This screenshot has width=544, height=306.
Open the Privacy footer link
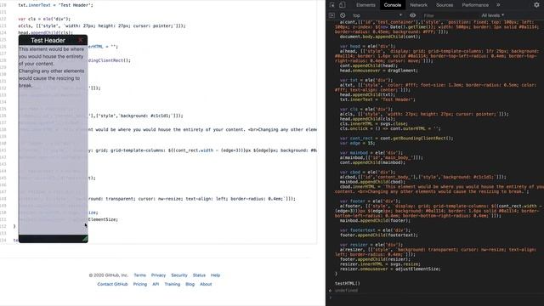click(158, 275)
